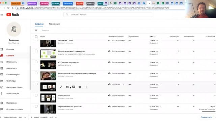
Task: Click visibility for 'Модель Идентичности Кемерово'
Action: (117, 51)
